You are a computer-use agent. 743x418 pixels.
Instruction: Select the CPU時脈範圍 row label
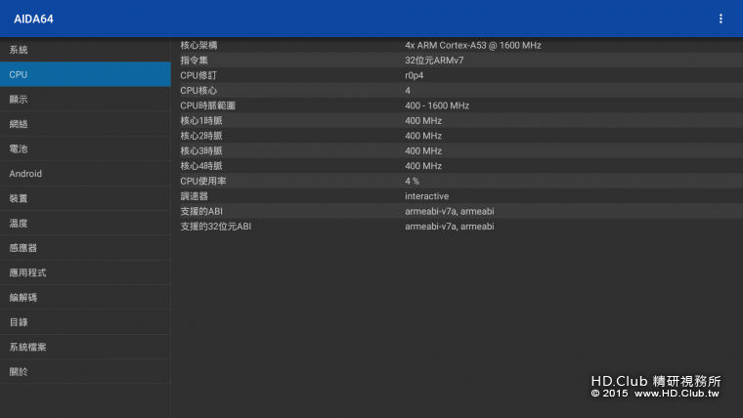pos(207,105)
